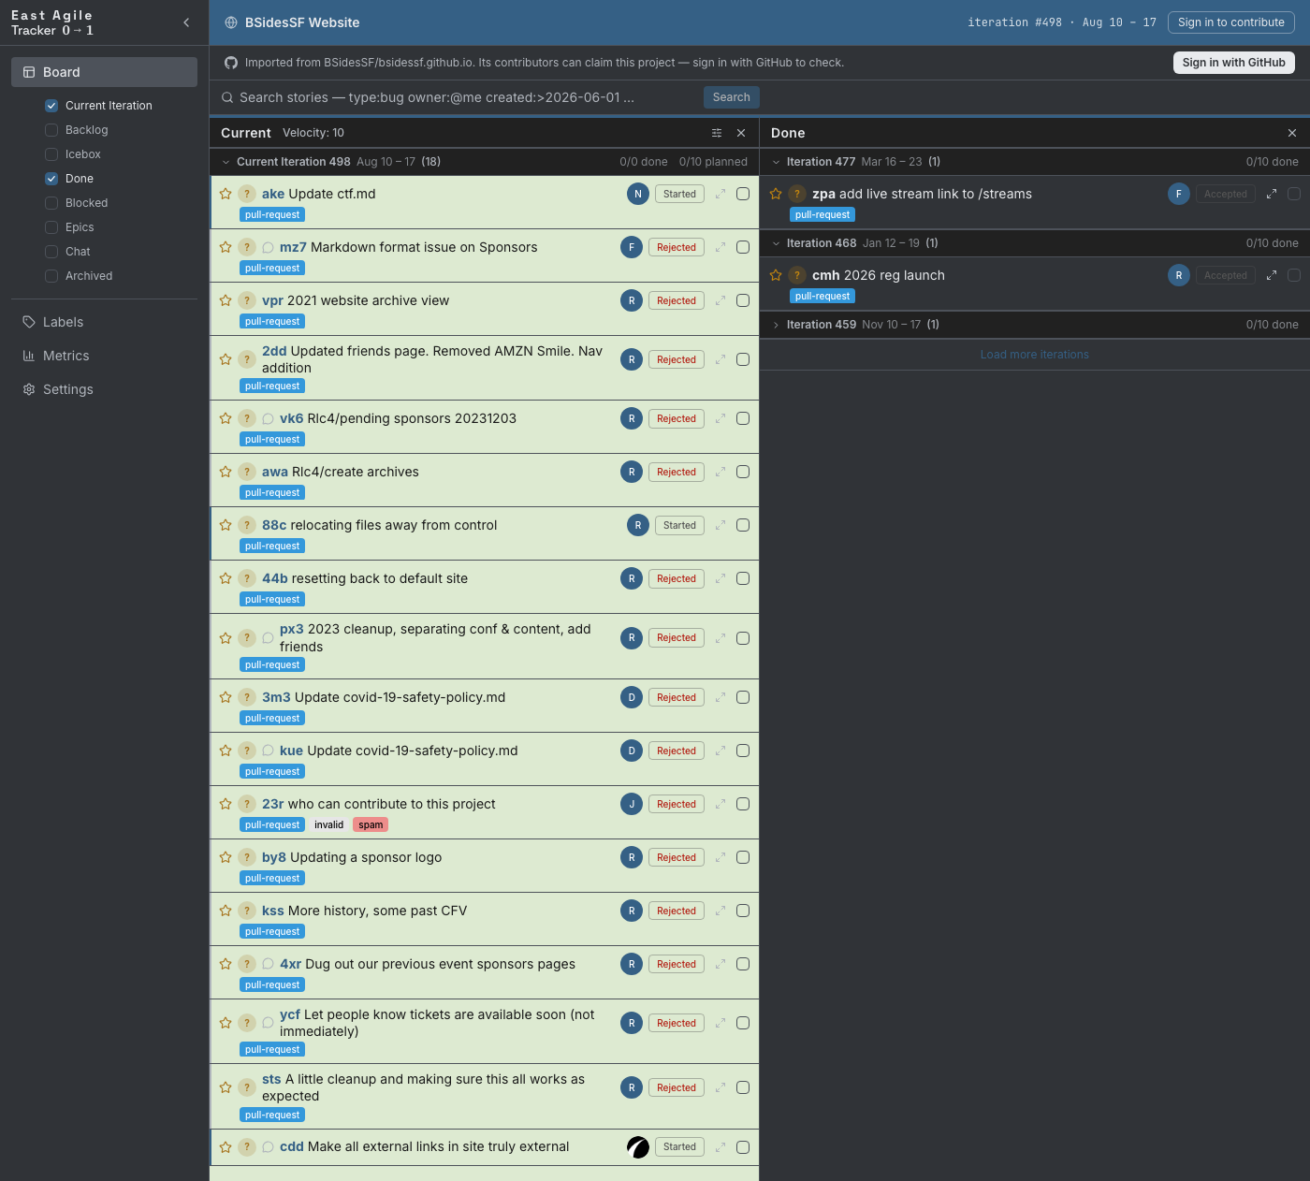Click pull-request label on 'awa Rlc4/create archives'

272,492
